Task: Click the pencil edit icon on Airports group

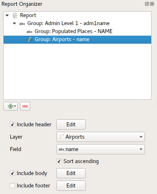Action: [30, 40]
